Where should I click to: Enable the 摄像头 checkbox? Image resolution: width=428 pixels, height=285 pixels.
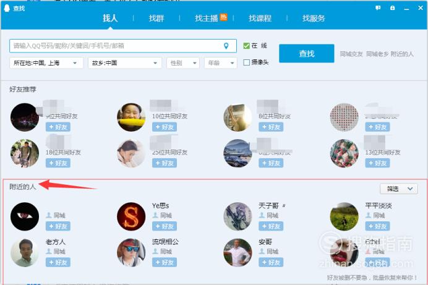(x=247, y=62)
